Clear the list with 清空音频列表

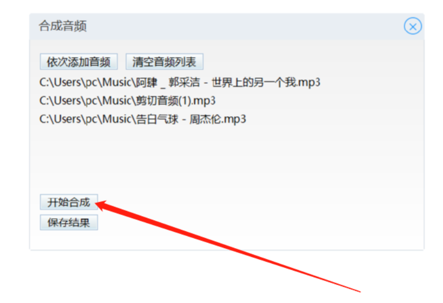coord(164,62)
